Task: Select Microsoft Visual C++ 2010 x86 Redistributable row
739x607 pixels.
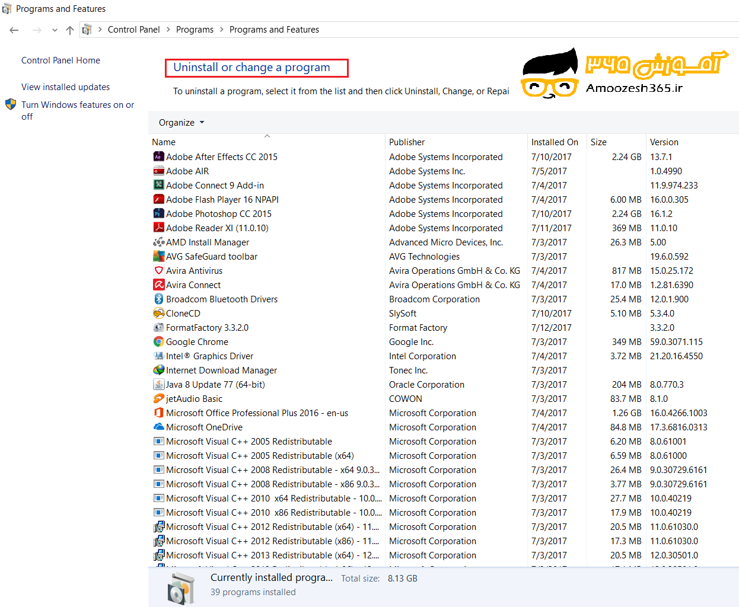Action: 444,512
